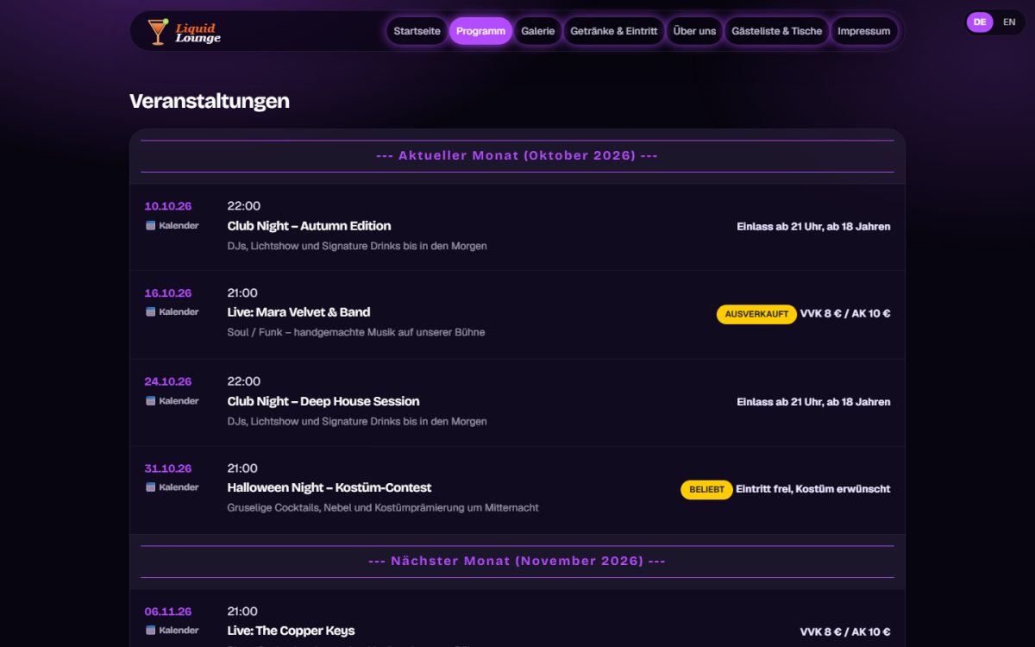Screen dimensions: 1035x647
Task: Select the Programm nav item
Action: (x=480, y=31)
